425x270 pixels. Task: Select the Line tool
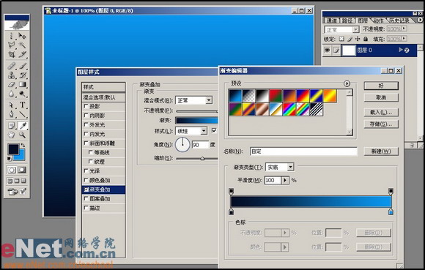(x=23, y=114)
